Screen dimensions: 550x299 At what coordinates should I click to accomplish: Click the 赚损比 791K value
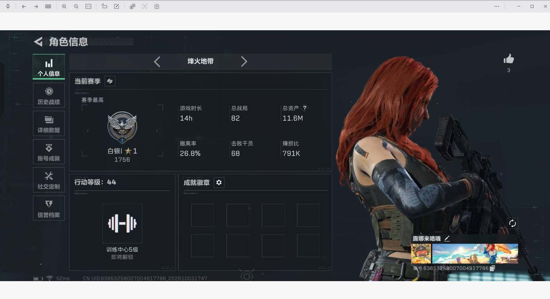(291, 153)
